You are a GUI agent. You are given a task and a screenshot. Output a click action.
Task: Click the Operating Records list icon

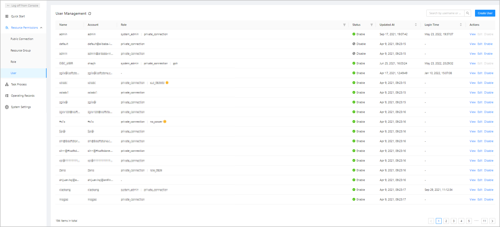(7, 96)
